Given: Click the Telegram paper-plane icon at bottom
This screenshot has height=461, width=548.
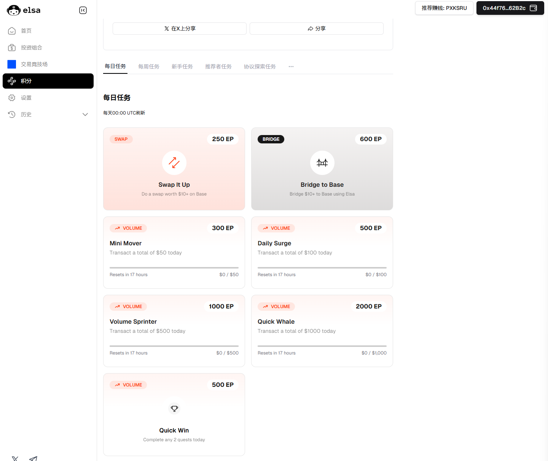Looking at the screenshot, I should (33, 458).
